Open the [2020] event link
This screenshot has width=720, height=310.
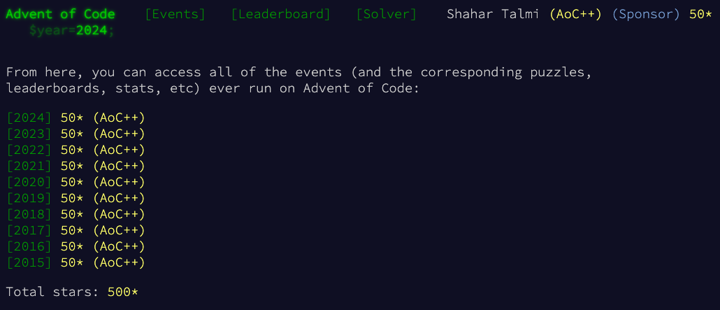coord(29,183)
